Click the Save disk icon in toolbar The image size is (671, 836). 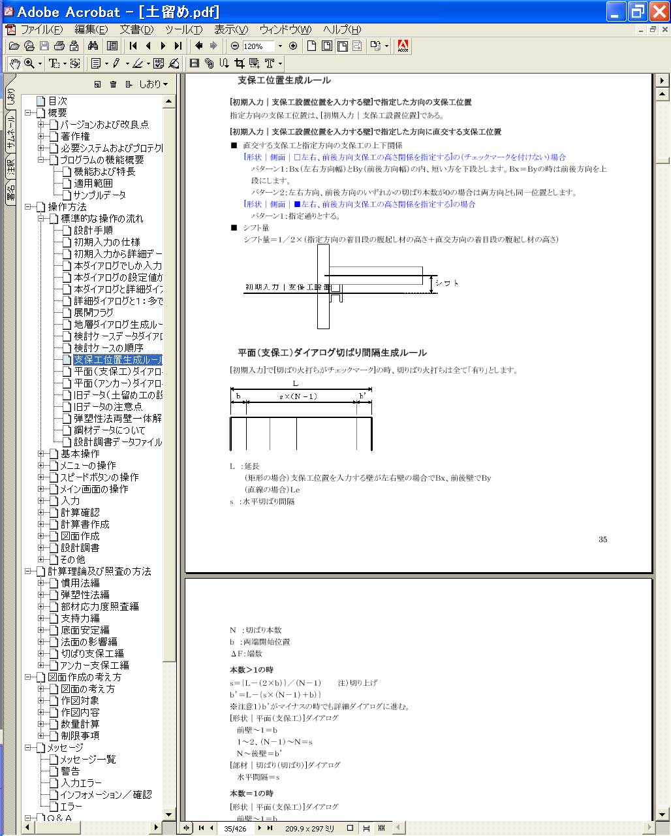tap(44, 46)
